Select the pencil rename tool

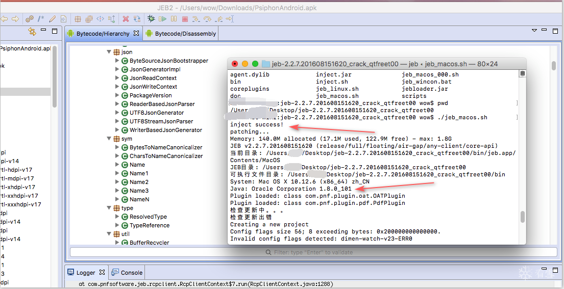53,19
